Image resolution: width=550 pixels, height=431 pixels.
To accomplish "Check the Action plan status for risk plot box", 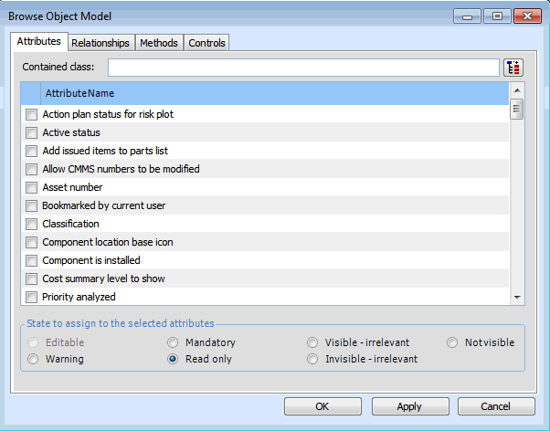I will pos(31,114).
